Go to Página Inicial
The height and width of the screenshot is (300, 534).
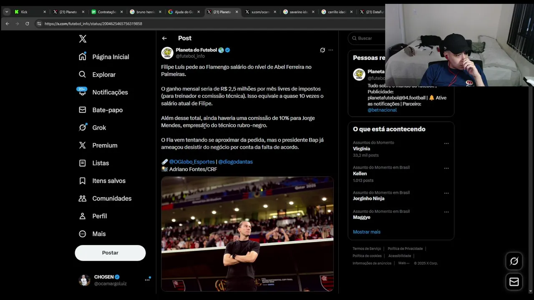pos(104,57)
